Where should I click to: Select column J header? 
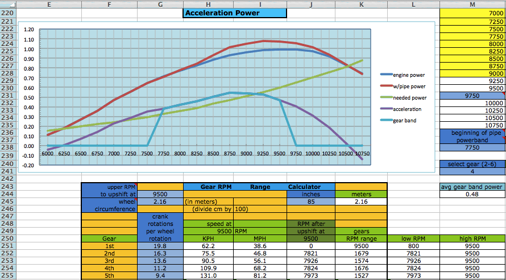coord(311,5)
